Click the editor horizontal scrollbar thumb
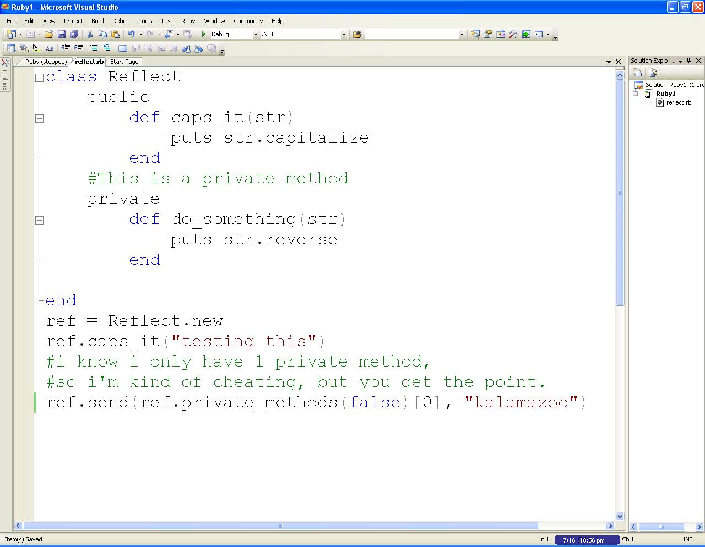705x547 pixels. tap(280, 526)
